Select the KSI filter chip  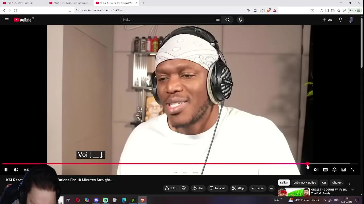pos(324,183)
